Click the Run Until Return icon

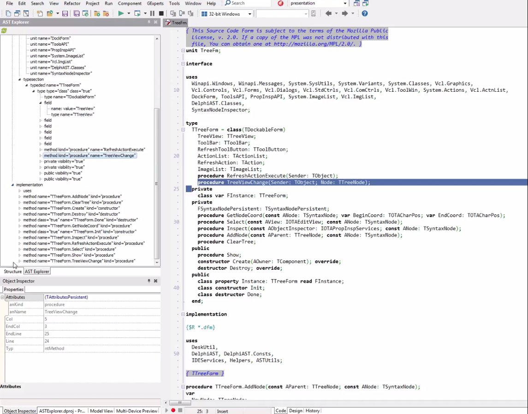point(190,13)
